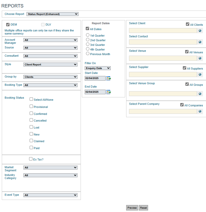This screenshot has width=206, height=212.
Task: Click the Reset button
Action: coord(143,208)
